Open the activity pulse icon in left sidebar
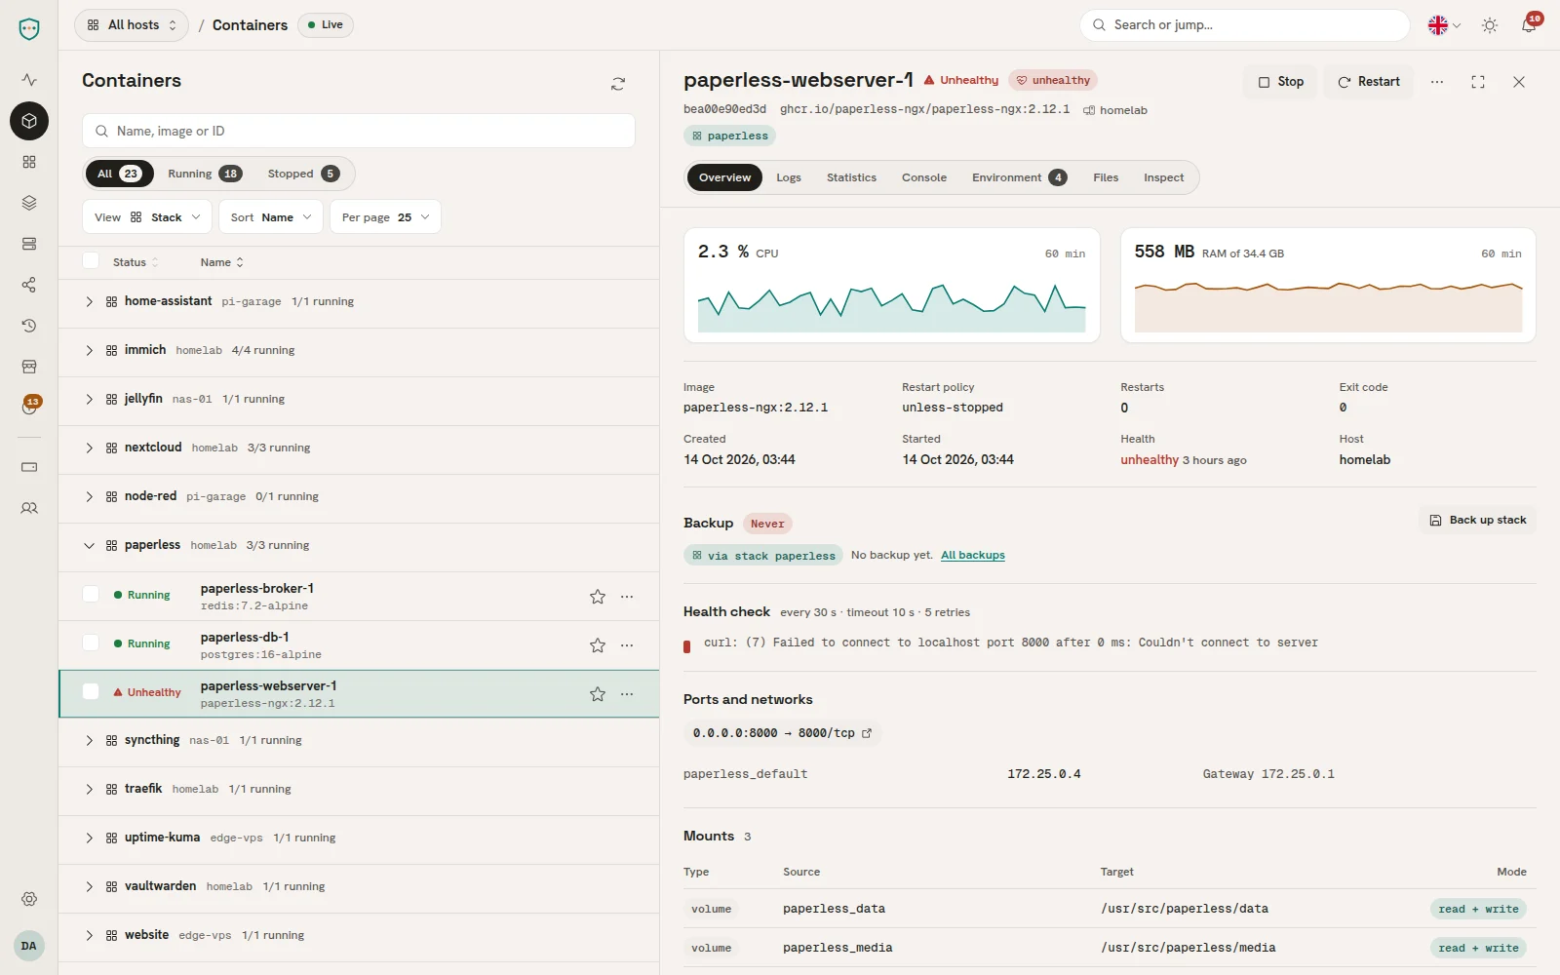The height and width of the screenshot is (975, 1560). point(29,80)
